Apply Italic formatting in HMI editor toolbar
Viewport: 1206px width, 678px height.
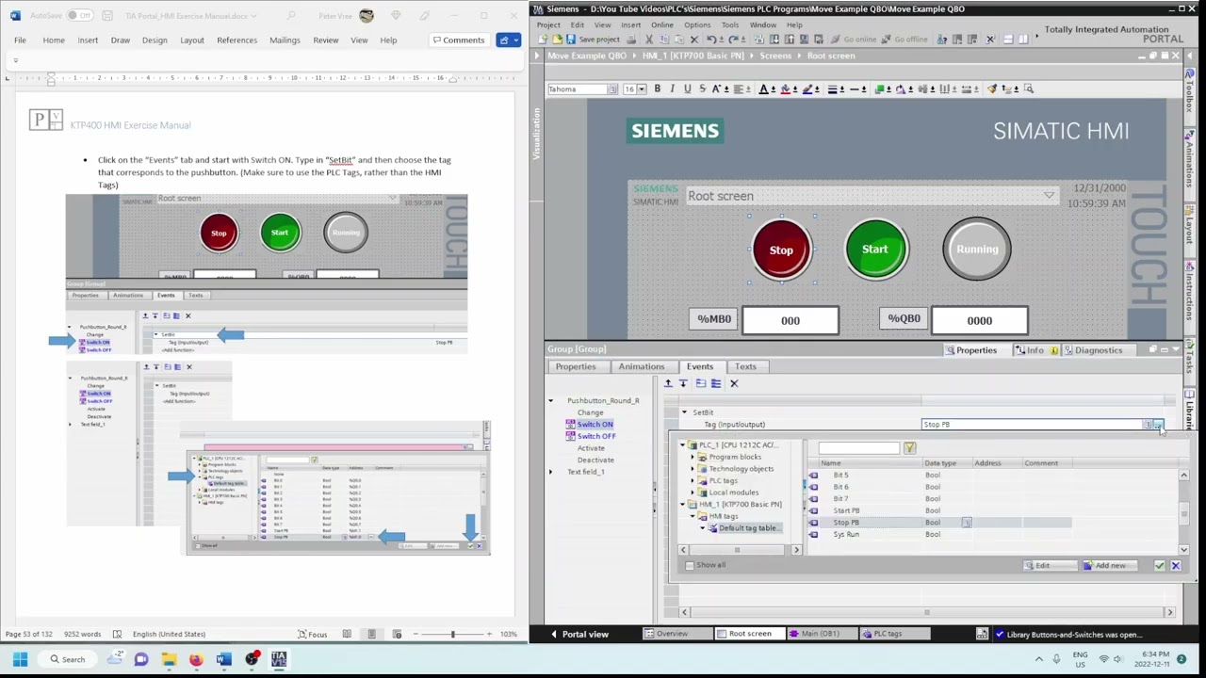(672, 89)
